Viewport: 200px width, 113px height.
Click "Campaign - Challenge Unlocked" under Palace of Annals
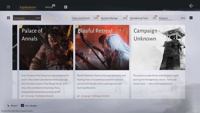pos(39,96)
